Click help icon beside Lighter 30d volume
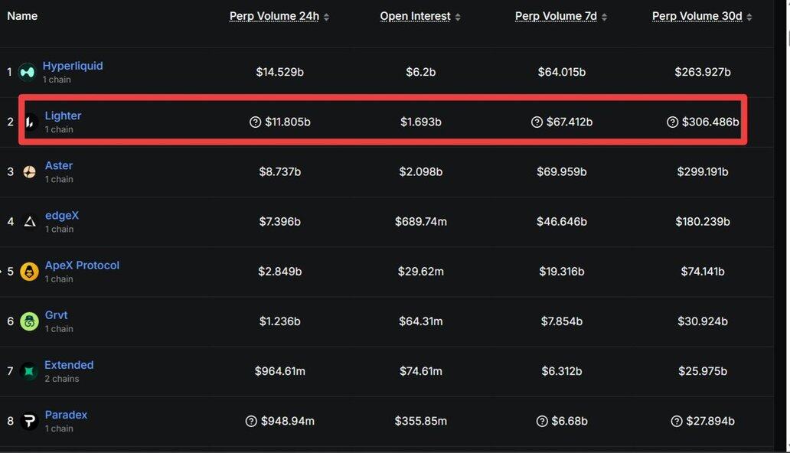790x453 pixels. [x=673, y=122]
